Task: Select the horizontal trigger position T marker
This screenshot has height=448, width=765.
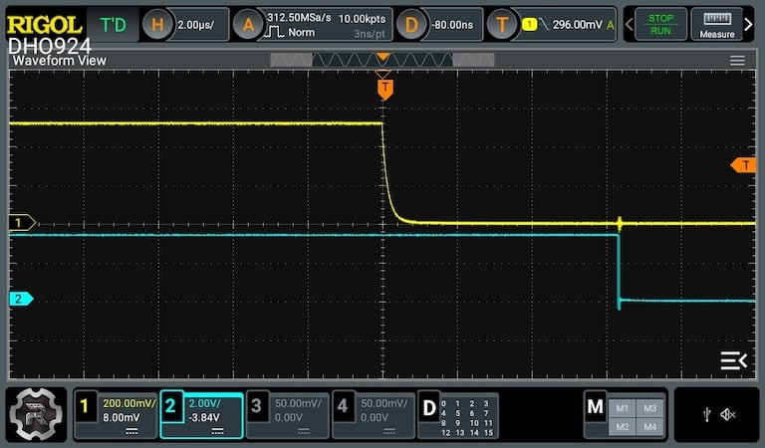Action: point(384,89)
